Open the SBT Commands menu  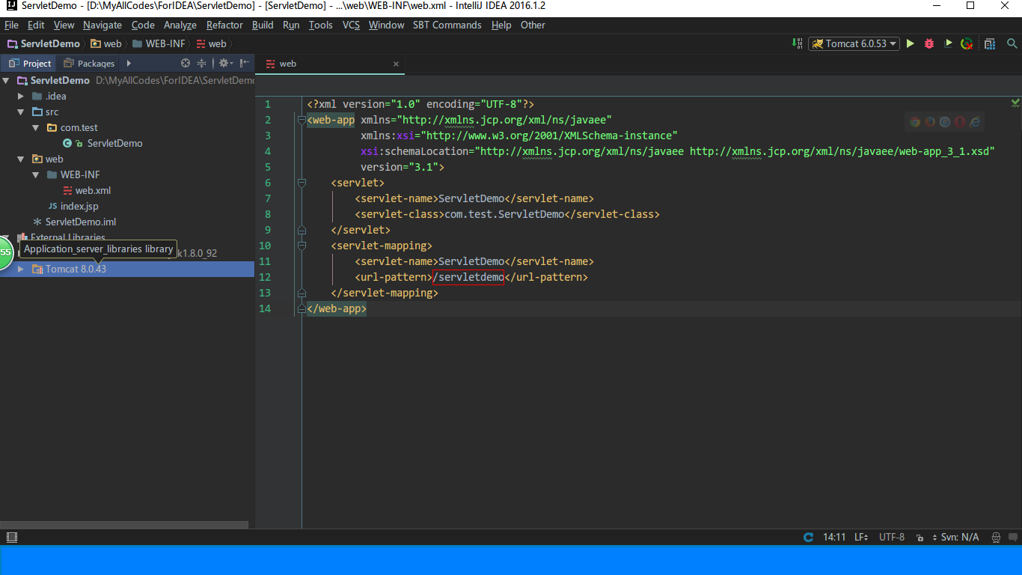click(447, 25)
